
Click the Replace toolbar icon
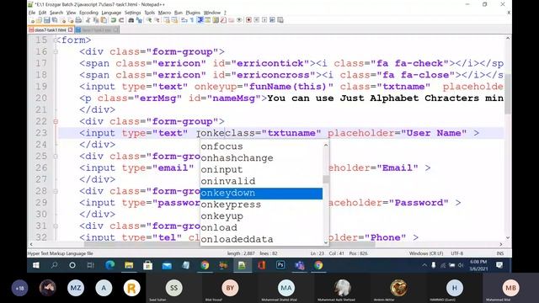(x=140, y=20)
